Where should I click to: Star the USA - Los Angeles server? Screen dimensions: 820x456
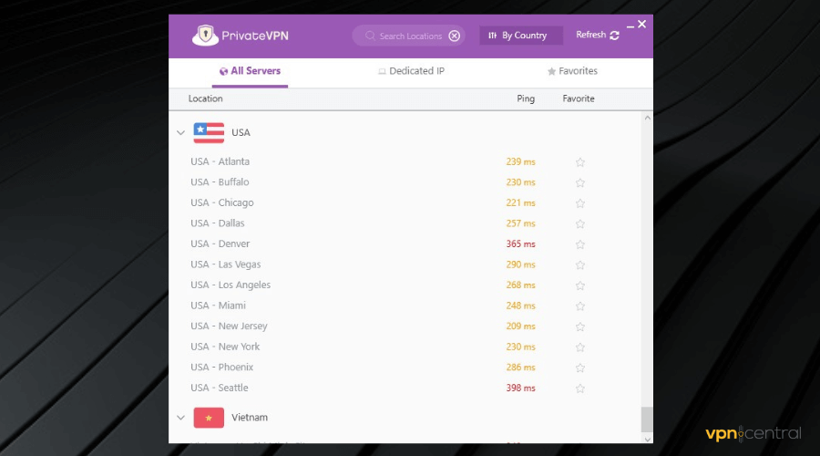click(x=580, y=285)
